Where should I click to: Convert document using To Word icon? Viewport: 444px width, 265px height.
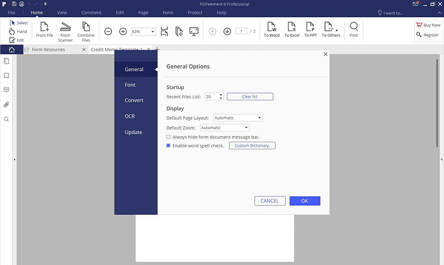click(x=272, y=30)
